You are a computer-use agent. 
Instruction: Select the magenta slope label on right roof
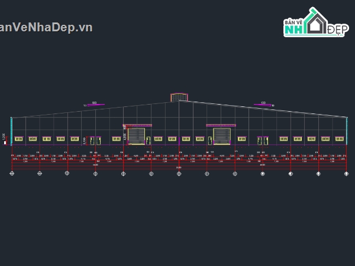[x=263, y=105]
